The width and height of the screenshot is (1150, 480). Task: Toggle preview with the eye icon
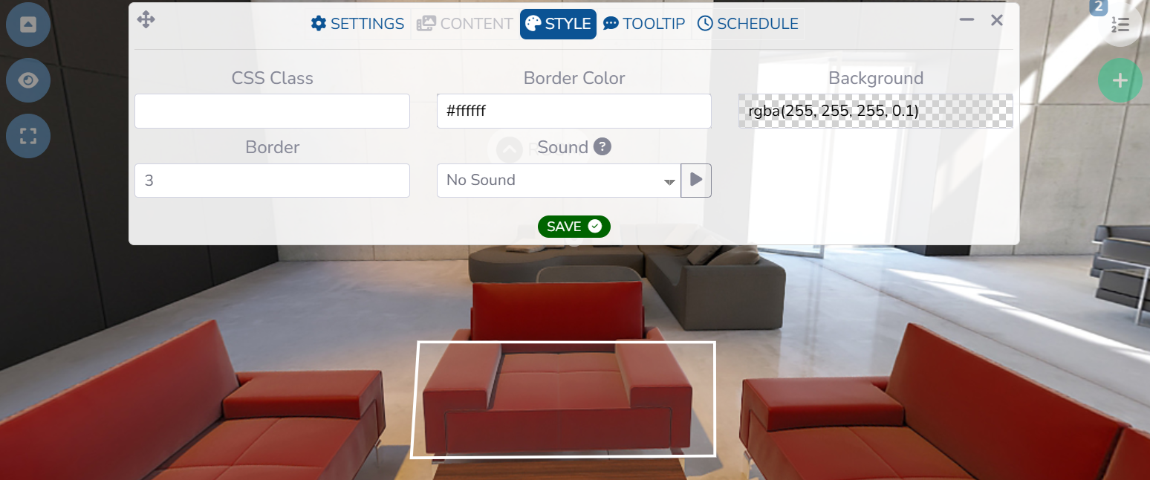(x=28, y=80)
